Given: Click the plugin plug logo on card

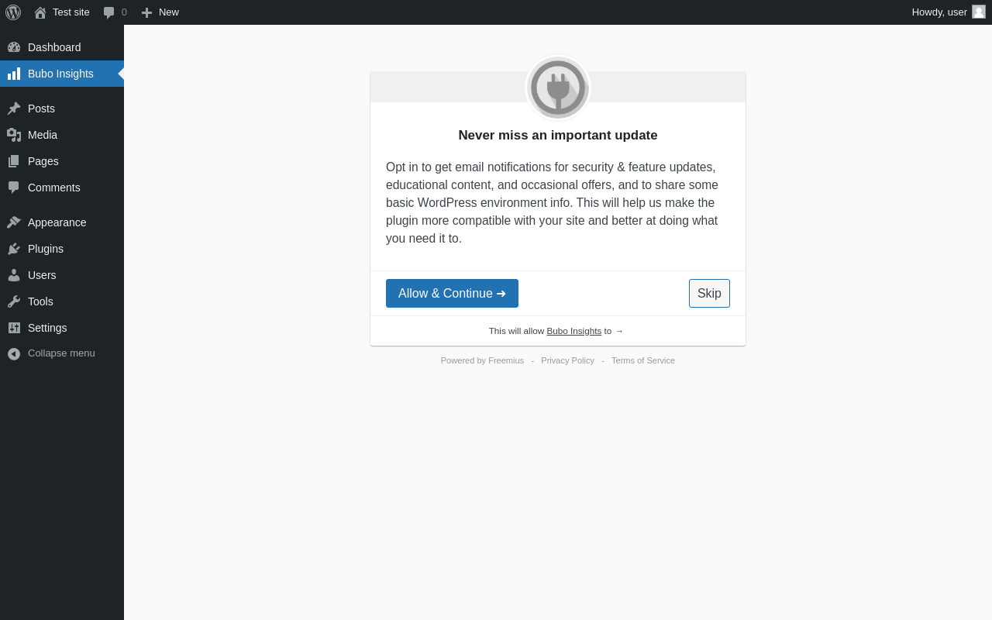Looking at the screenshot, I should (x=558, y=88).
